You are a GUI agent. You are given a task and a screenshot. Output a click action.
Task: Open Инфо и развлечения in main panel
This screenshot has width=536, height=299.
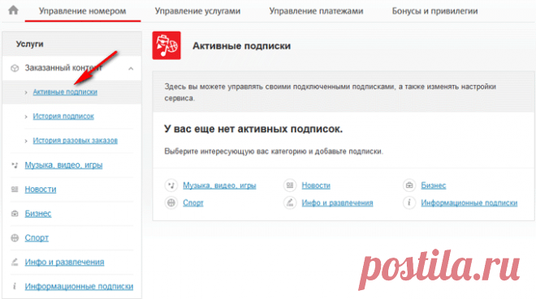(x=337, y=203)
